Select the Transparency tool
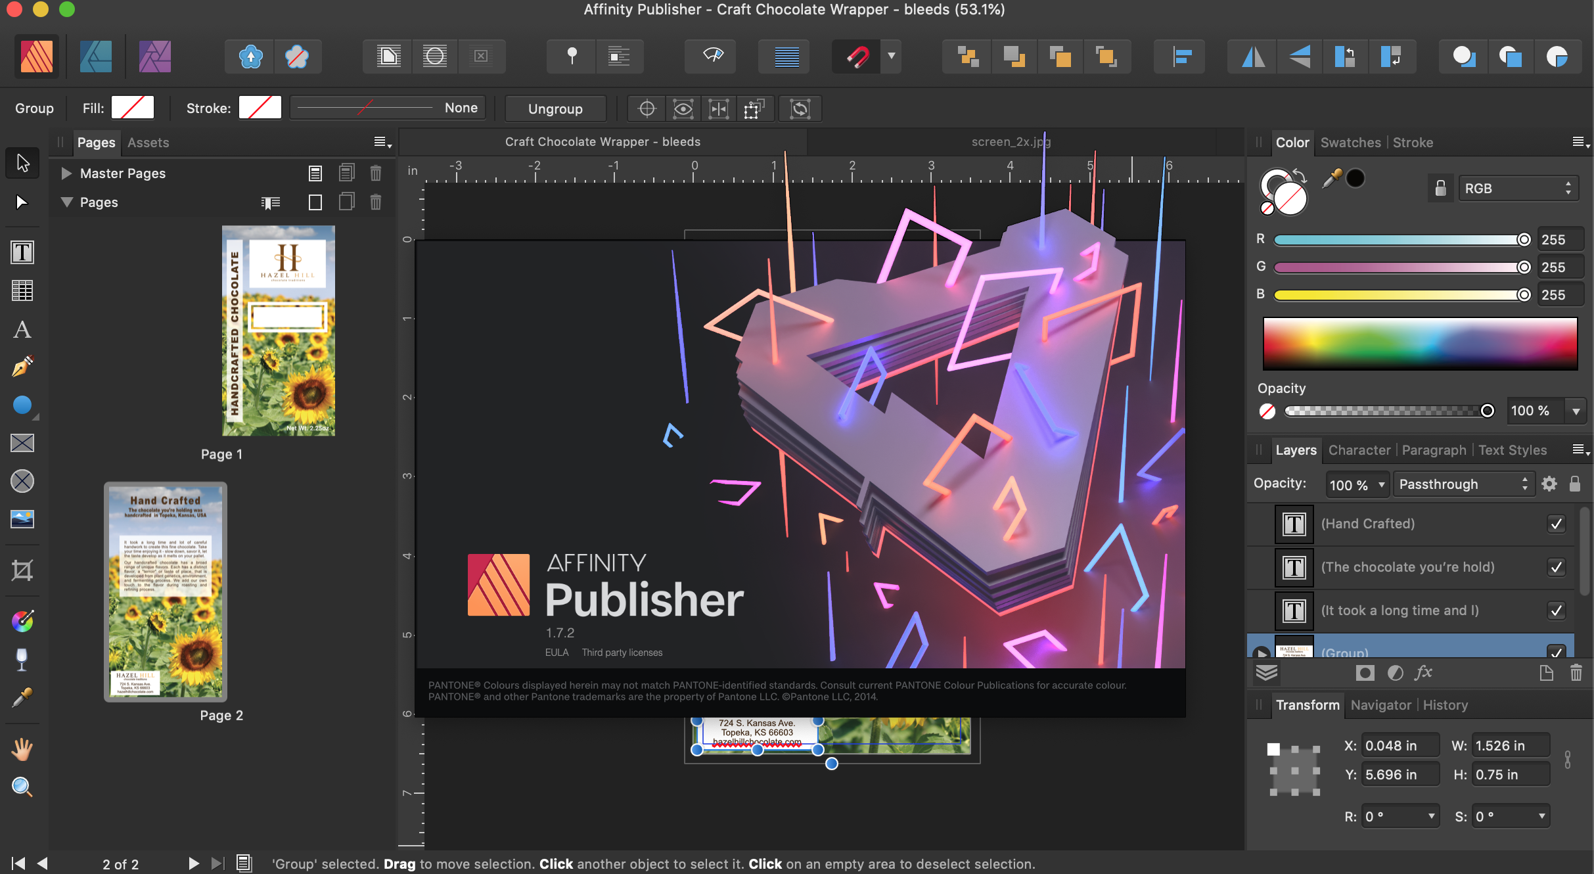The width and height of the screenshot is (1594, 874). pos(22,659)
